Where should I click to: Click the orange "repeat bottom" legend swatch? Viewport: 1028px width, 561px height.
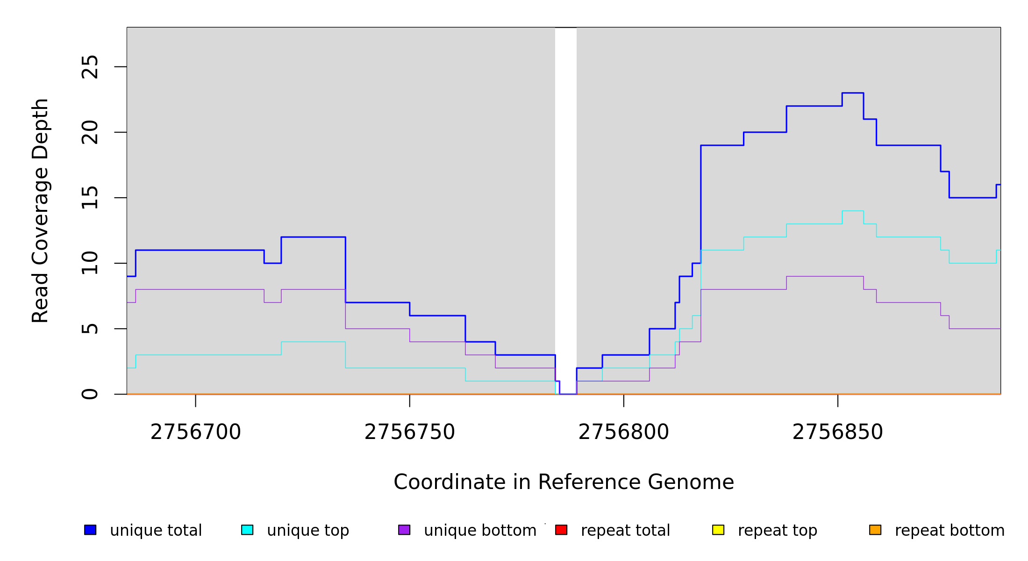[x=875, y=530]
